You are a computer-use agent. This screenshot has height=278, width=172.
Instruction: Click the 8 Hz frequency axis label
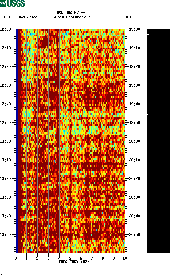103,258
